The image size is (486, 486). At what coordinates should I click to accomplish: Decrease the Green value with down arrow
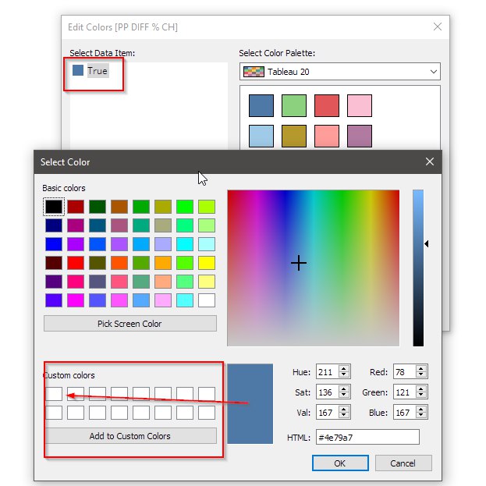[421, 396]
